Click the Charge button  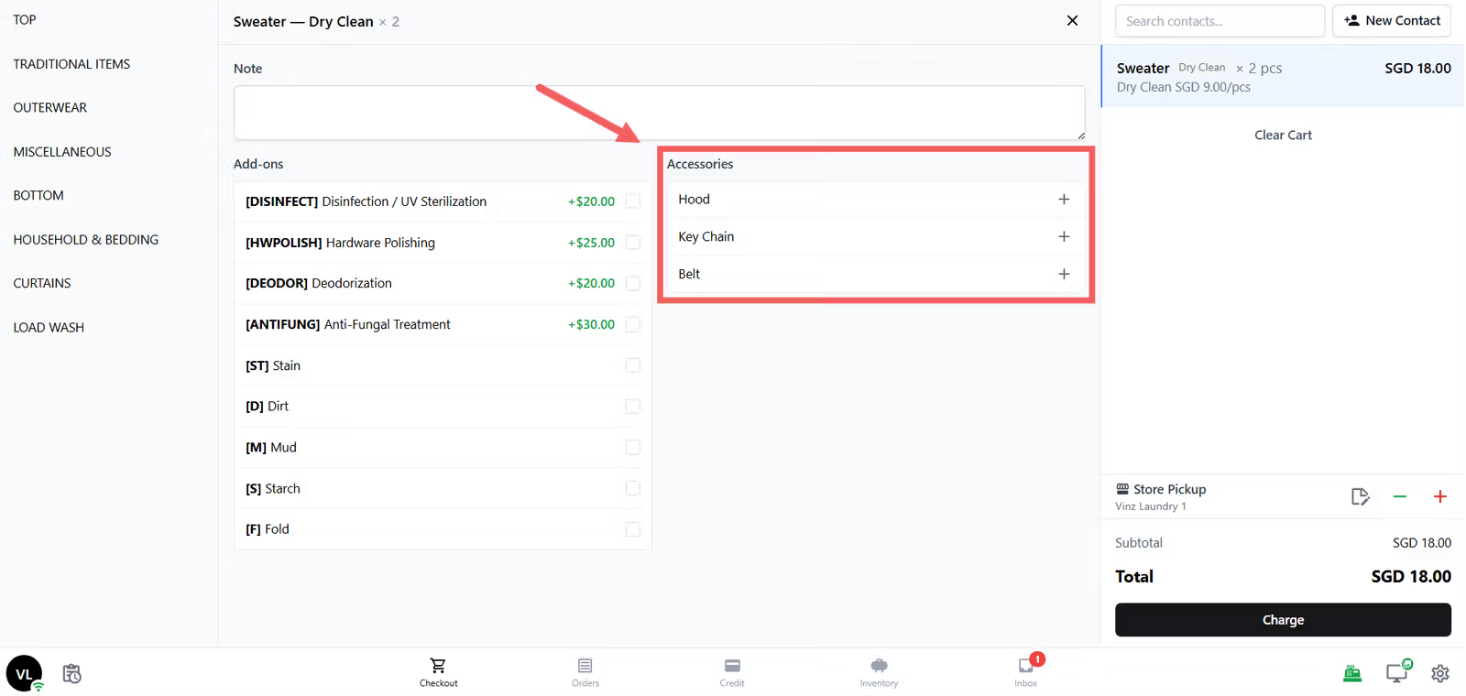[1283, 620]
